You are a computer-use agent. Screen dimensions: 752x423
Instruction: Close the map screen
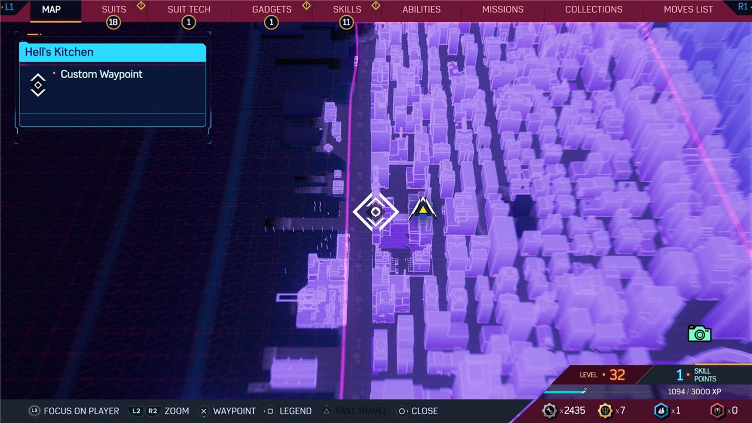click(418, 411)
